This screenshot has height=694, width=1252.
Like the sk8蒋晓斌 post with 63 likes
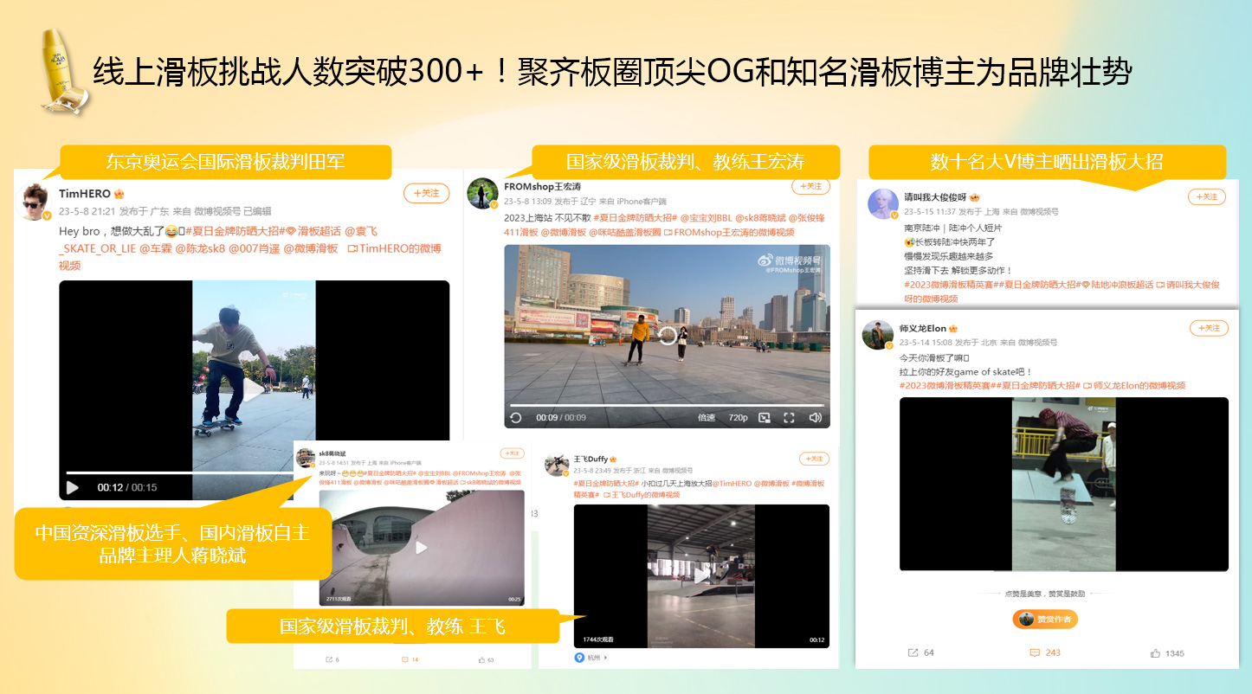[482, 659]
